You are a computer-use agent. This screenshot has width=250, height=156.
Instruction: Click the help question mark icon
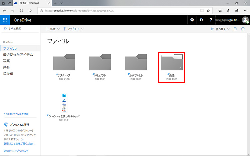point(211,20)
